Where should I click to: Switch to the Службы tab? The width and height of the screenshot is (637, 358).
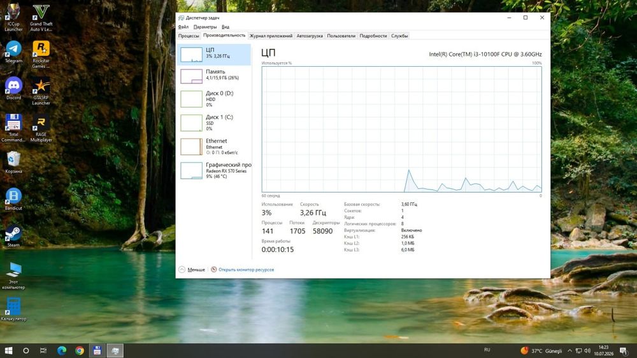tap(399, 36)
